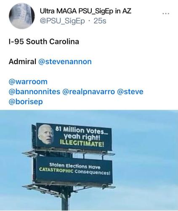Tap the upper 81 Million Votes billboard
This screenshot has width=178, height=211.
[x=74, y=137]
